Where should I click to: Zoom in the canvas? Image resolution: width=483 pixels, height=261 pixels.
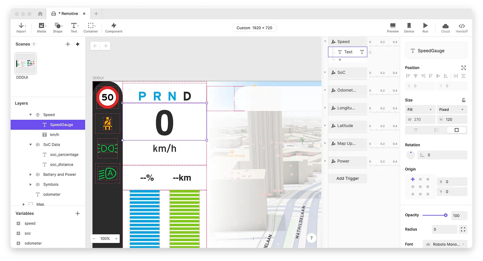[x=116, y=239]
